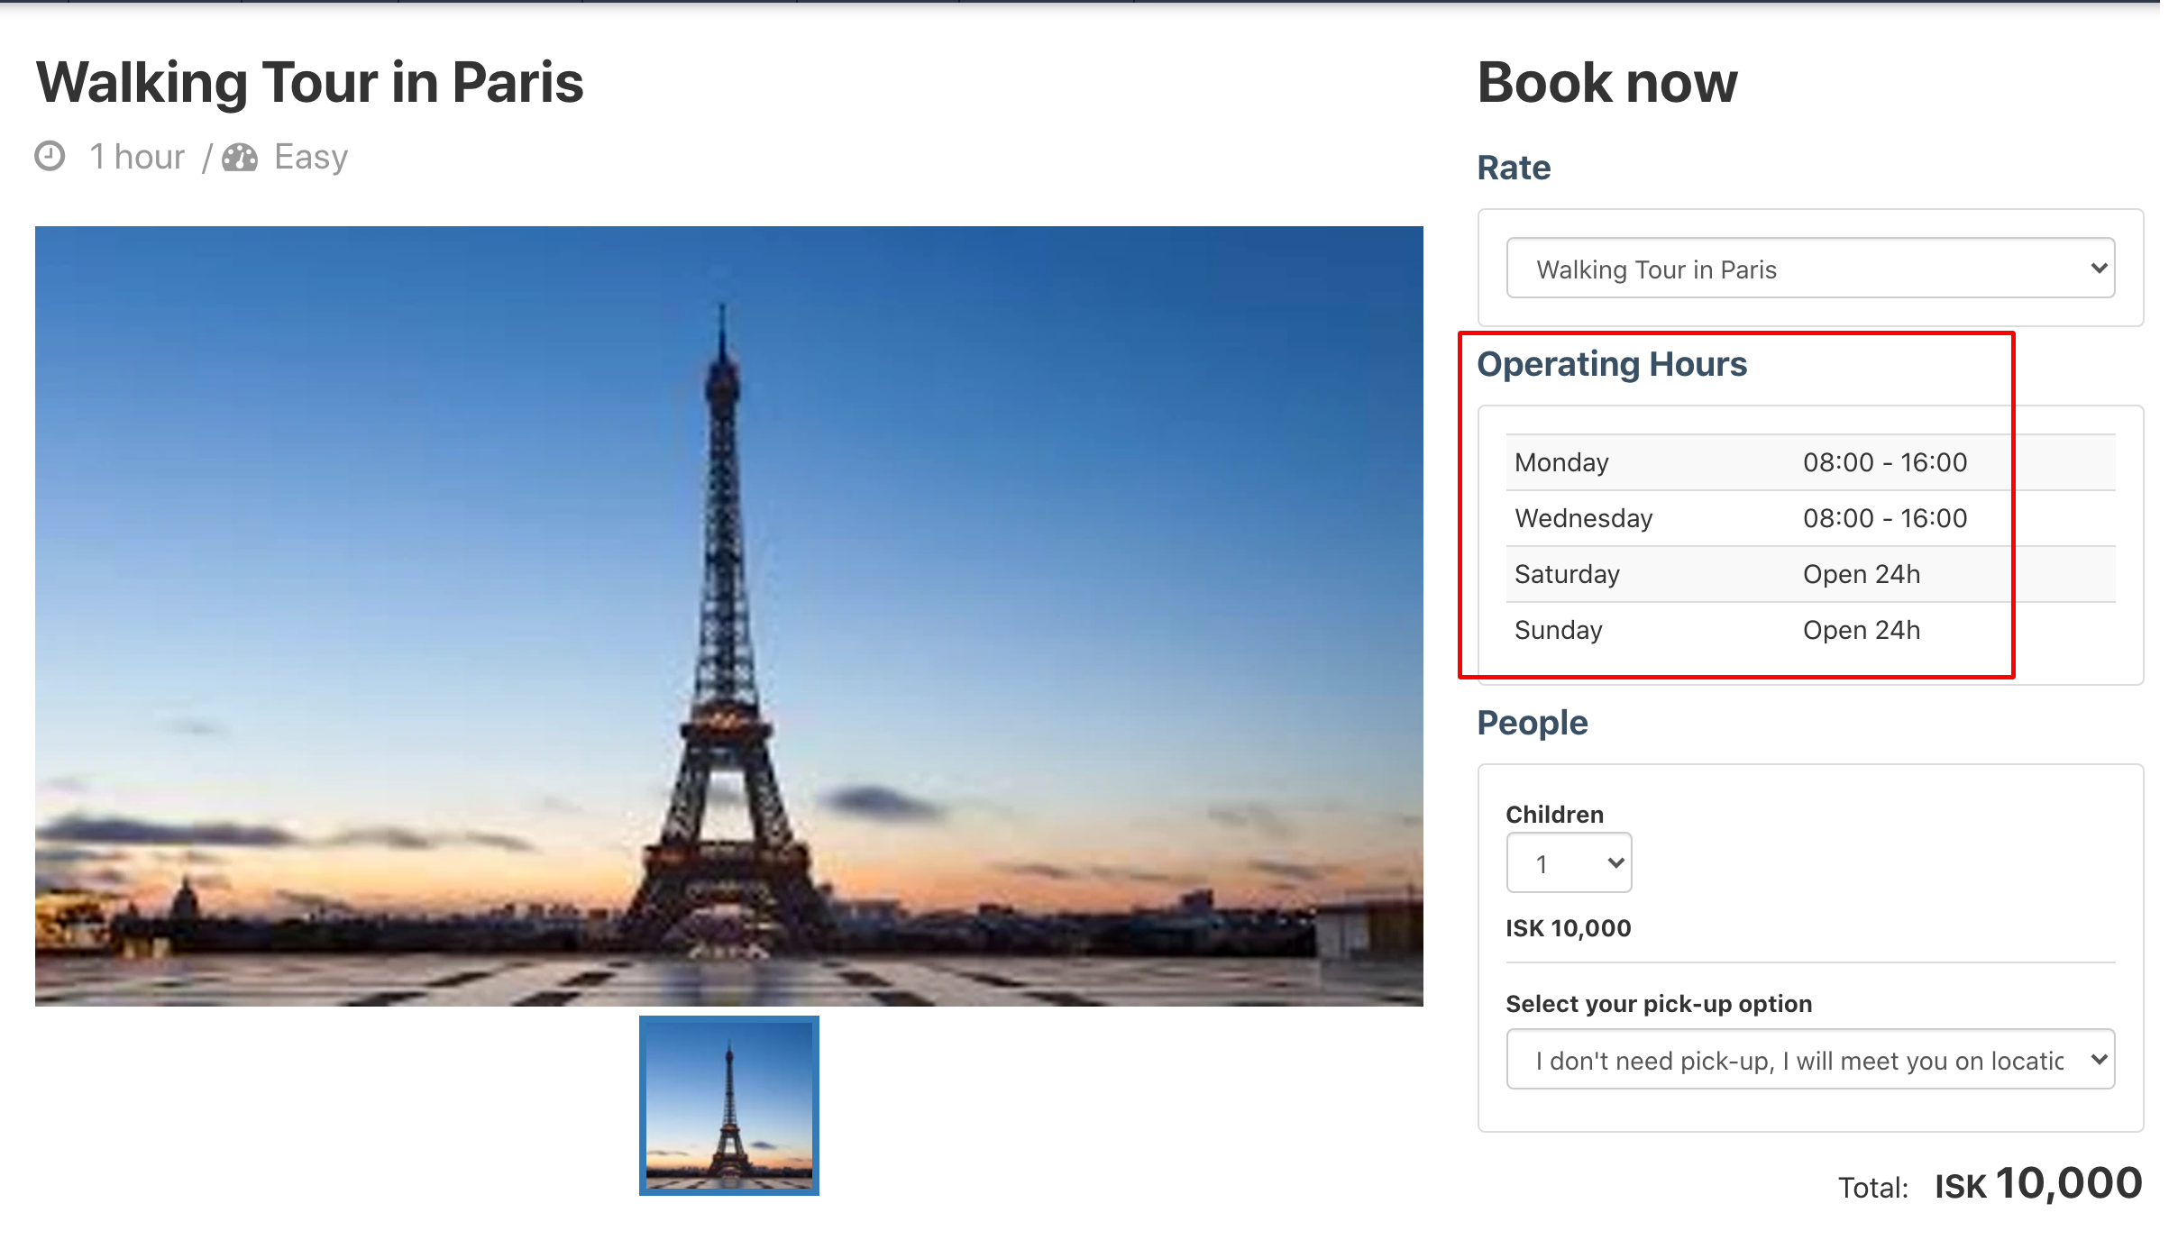Click the Rate section title
The image size is (2178, 1240).
point(1514,168)
